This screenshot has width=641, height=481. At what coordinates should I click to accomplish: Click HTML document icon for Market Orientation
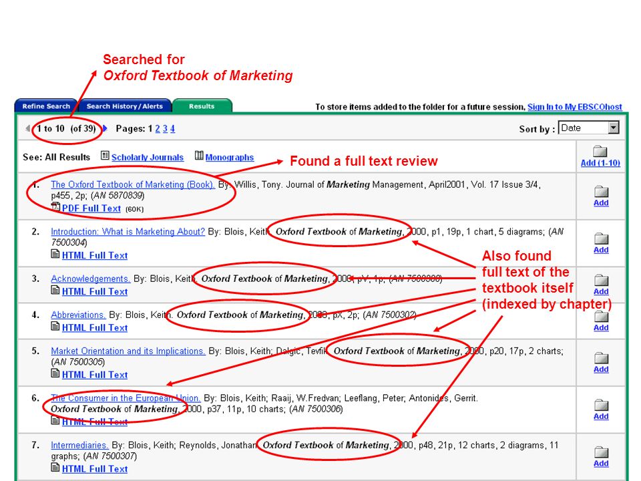pos(55,373)
